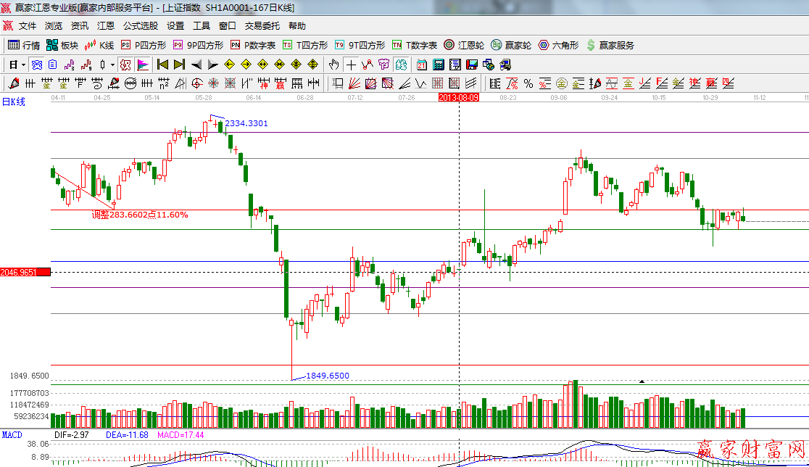Select the hand pan tool
Viewport: 809px width, 467px height.
[x=334, y=65]
